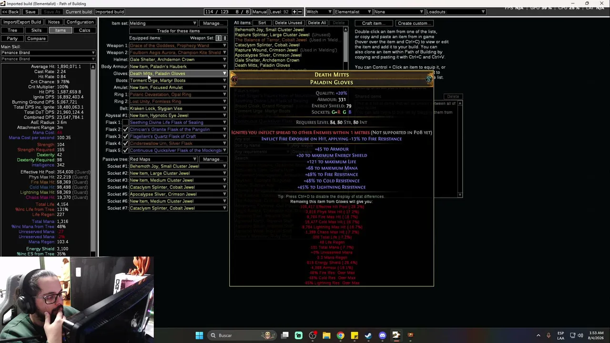The width and height of the screenshot is (610, 343).
Task: Click Craft item button
Action: (374, 23)
